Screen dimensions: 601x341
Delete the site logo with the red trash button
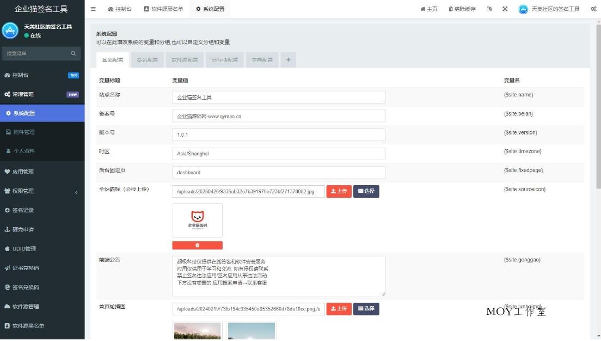(197, 245)
